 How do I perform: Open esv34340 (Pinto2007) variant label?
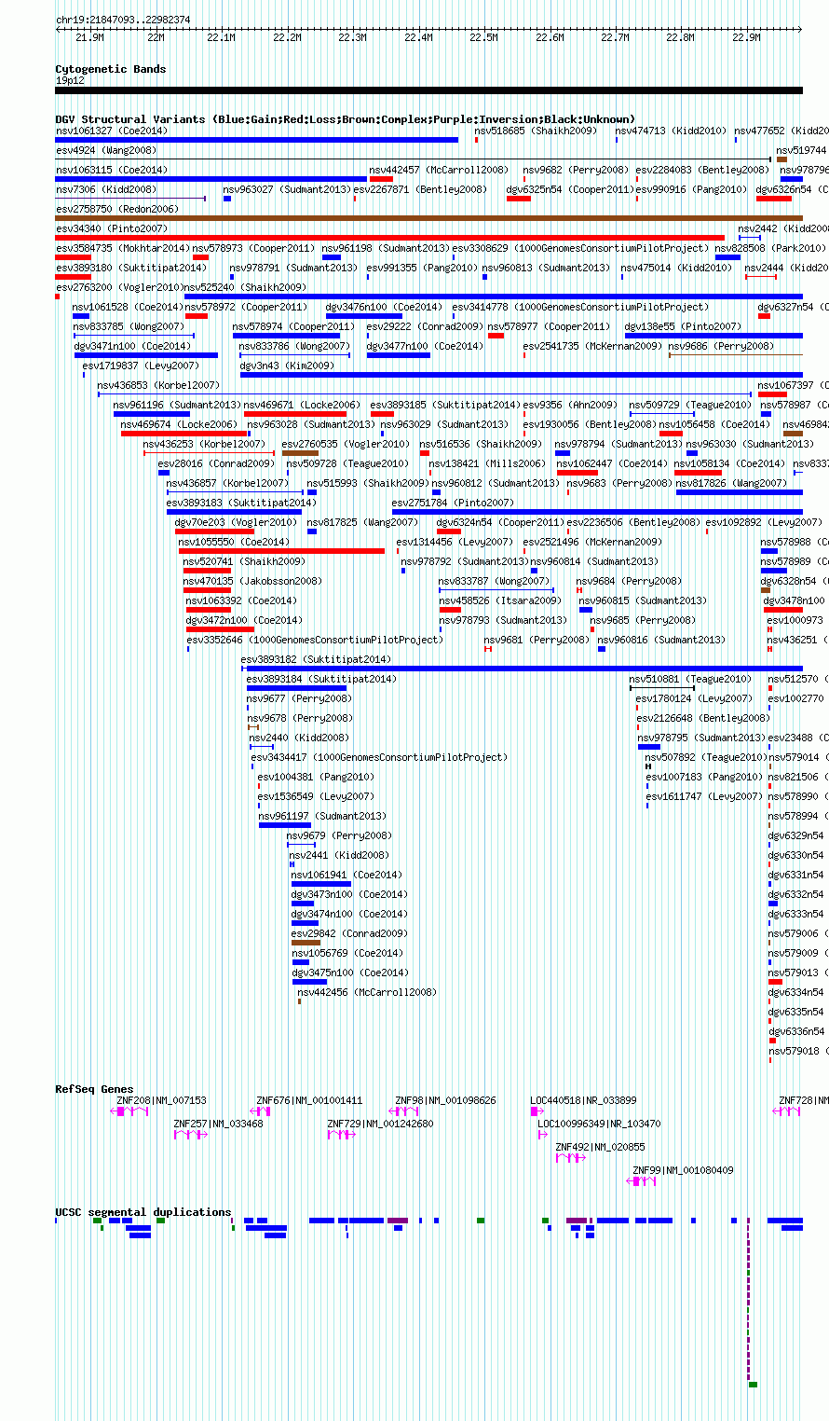pos(112,229)
